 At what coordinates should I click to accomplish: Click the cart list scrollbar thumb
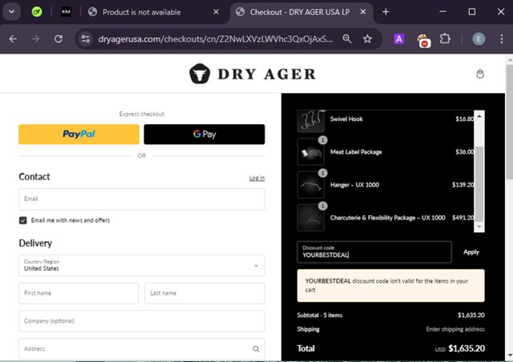479,183
